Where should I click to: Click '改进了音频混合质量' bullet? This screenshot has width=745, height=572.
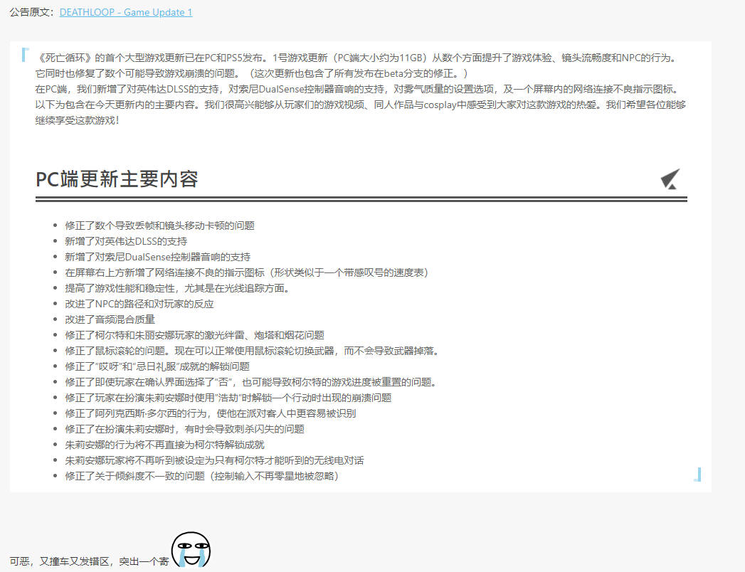pos(110,319)
